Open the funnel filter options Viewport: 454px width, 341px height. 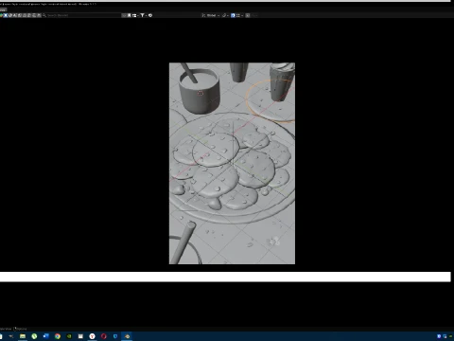pyautogui.click(x=143, y=15)
